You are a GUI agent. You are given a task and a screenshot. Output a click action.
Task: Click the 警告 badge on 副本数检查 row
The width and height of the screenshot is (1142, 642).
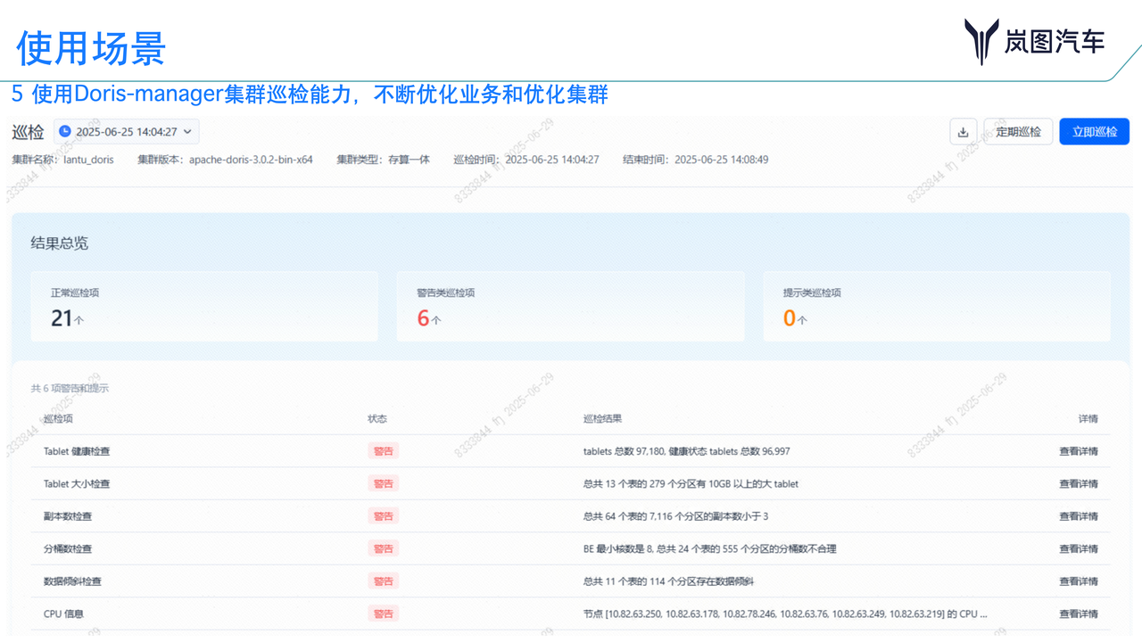coord(383,516)
